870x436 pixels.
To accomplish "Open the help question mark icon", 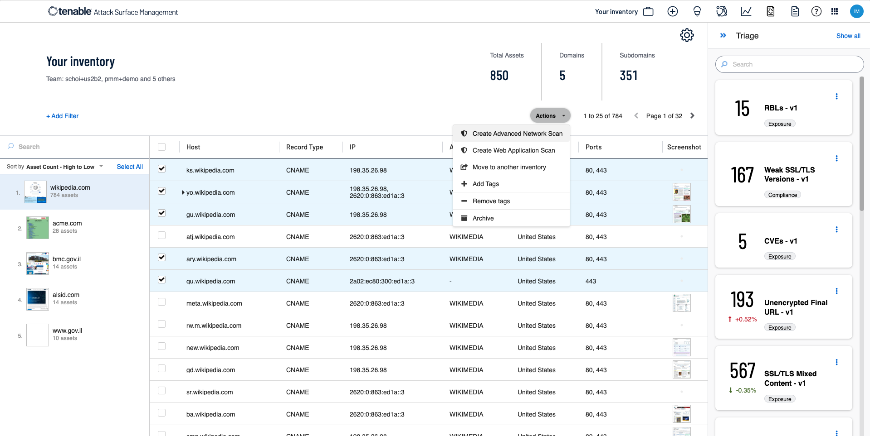I will tap(816, 12).
